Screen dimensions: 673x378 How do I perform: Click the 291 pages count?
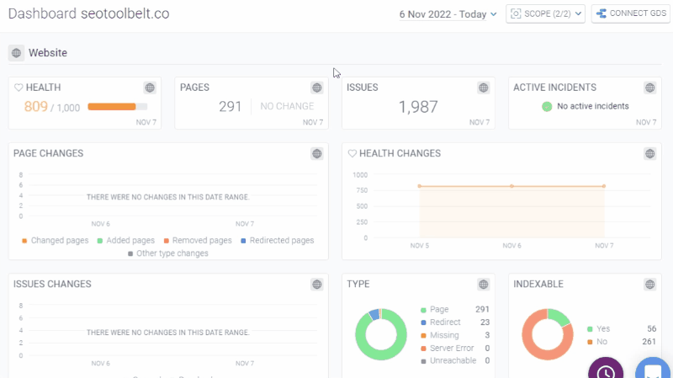(230, 107)
